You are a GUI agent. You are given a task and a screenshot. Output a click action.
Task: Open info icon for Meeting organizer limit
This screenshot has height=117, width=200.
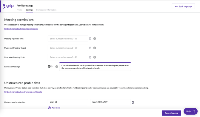[95, 39]
